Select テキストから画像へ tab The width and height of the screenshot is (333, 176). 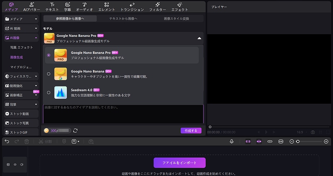click(123, 19)
